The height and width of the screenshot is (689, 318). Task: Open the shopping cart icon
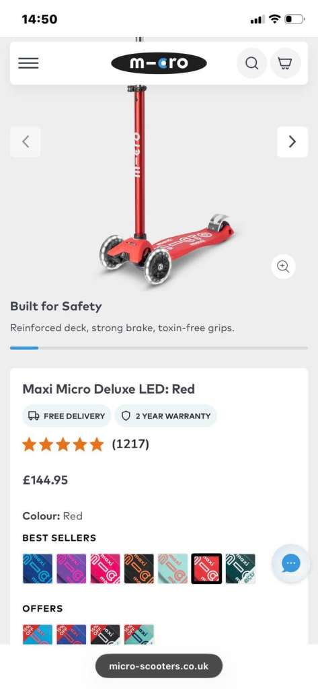(286, 63)
